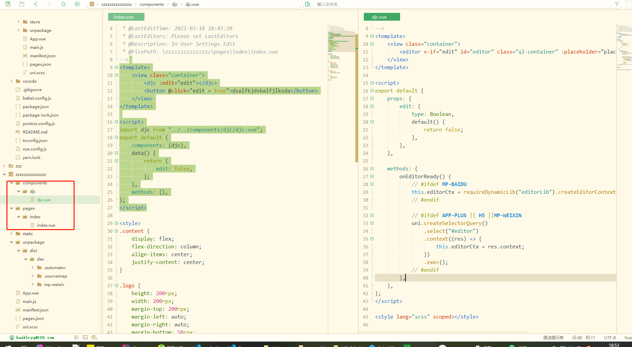This screenshot has height=347, width=632.
Task: Click 'components' in the breadcrumb path
Action: pos(152,4)
